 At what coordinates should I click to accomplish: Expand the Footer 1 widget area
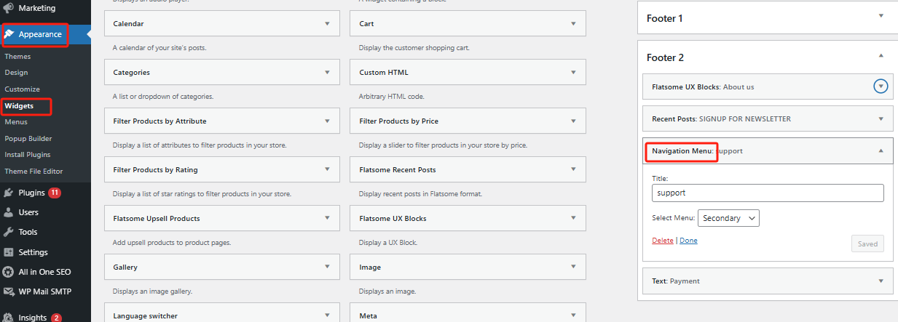(881, 16)
